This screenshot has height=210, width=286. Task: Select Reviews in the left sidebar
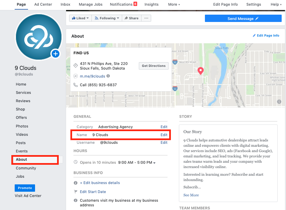tap(23, 101)
